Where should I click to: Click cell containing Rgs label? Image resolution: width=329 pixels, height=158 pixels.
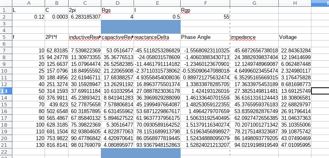point(118,10)
